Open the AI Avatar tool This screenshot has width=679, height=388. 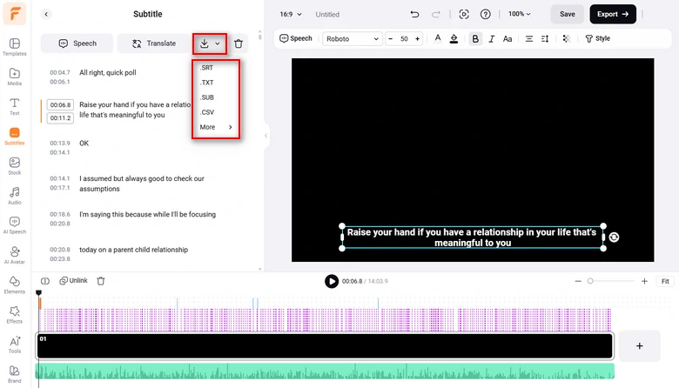tap(14, 255)
